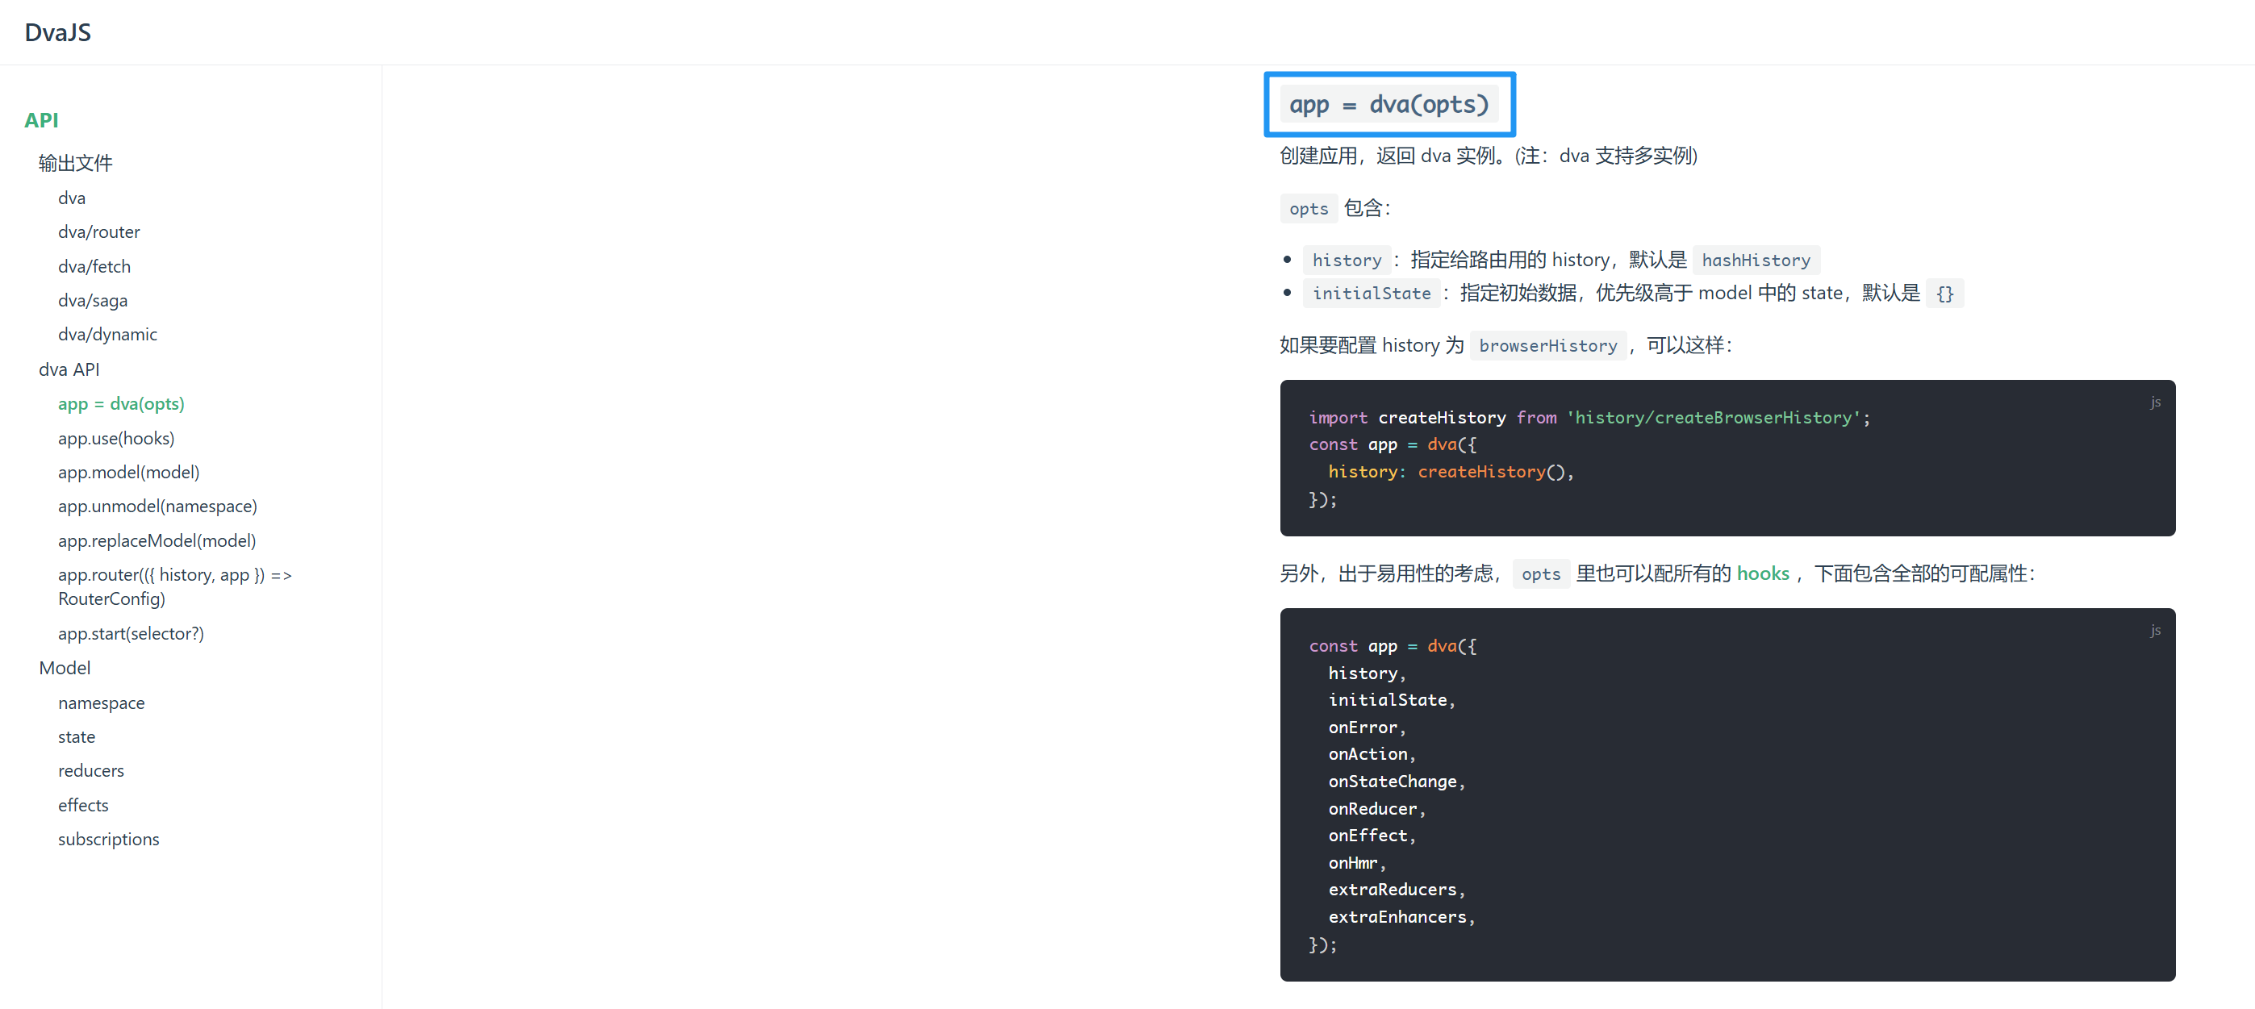This screenshot has width=2255, height=1009.
Task: Click the browserHistory inline code
Action: (x=1547, y=346)
